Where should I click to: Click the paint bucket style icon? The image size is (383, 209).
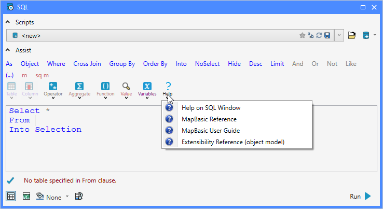click(40, 196)
